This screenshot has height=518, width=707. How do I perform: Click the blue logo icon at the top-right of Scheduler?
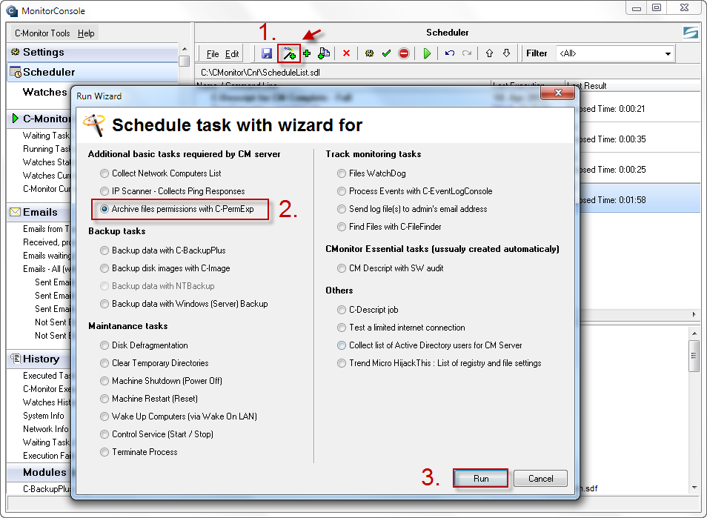coord(690,33)
